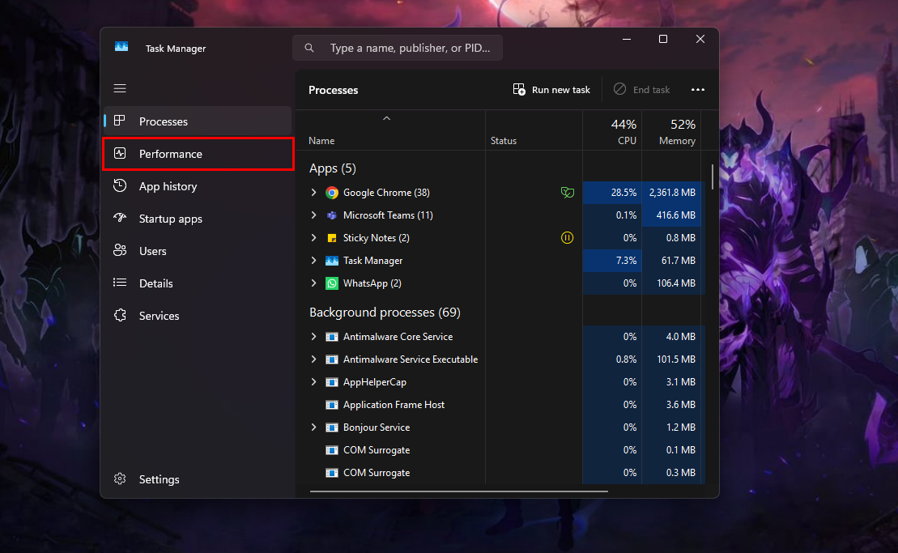Sort processes by Memory column header
This screenshot has width=898, height=553.
(671, 131)
